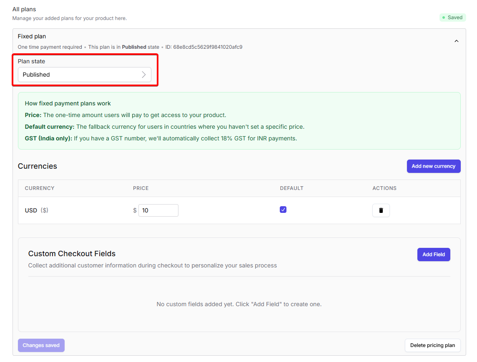Click the Fixed plan header title
The height and width of the screenshot is (362, 477).
click(x=32, y=36)
